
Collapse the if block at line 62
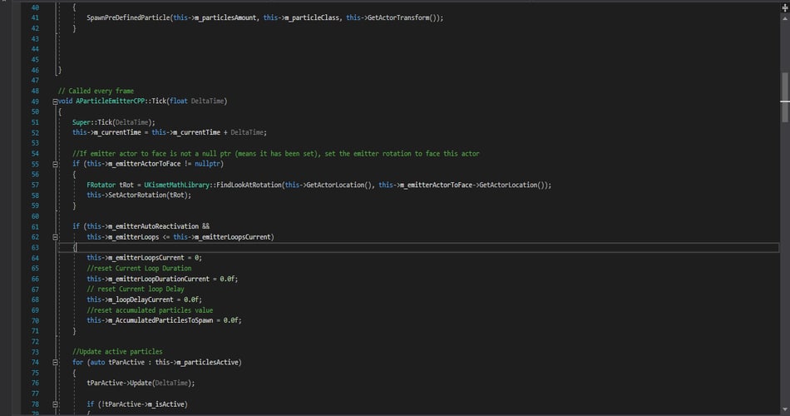55,237
